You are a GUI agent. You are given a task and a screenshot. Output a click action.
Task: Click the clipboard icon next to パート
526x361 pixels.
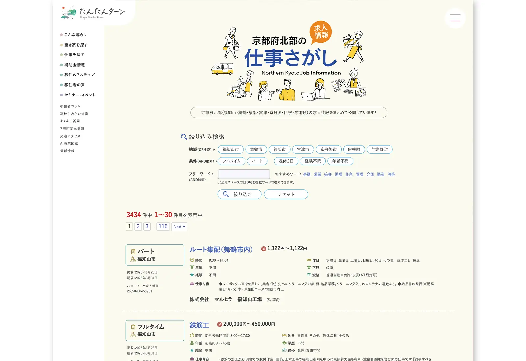(133, 252)
